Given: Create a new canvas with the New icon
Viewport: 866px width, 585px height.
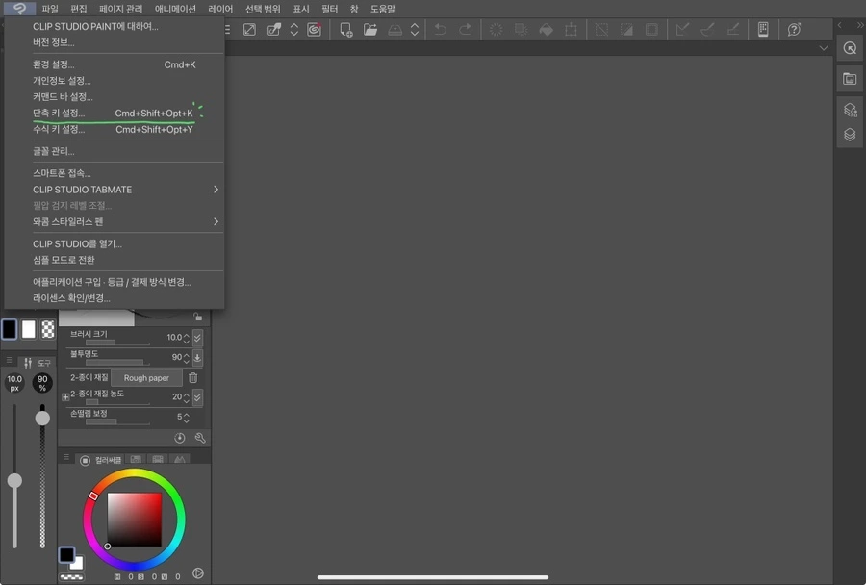Looking at the screenshot, I should pyautogui.click(x=345, y=29).
